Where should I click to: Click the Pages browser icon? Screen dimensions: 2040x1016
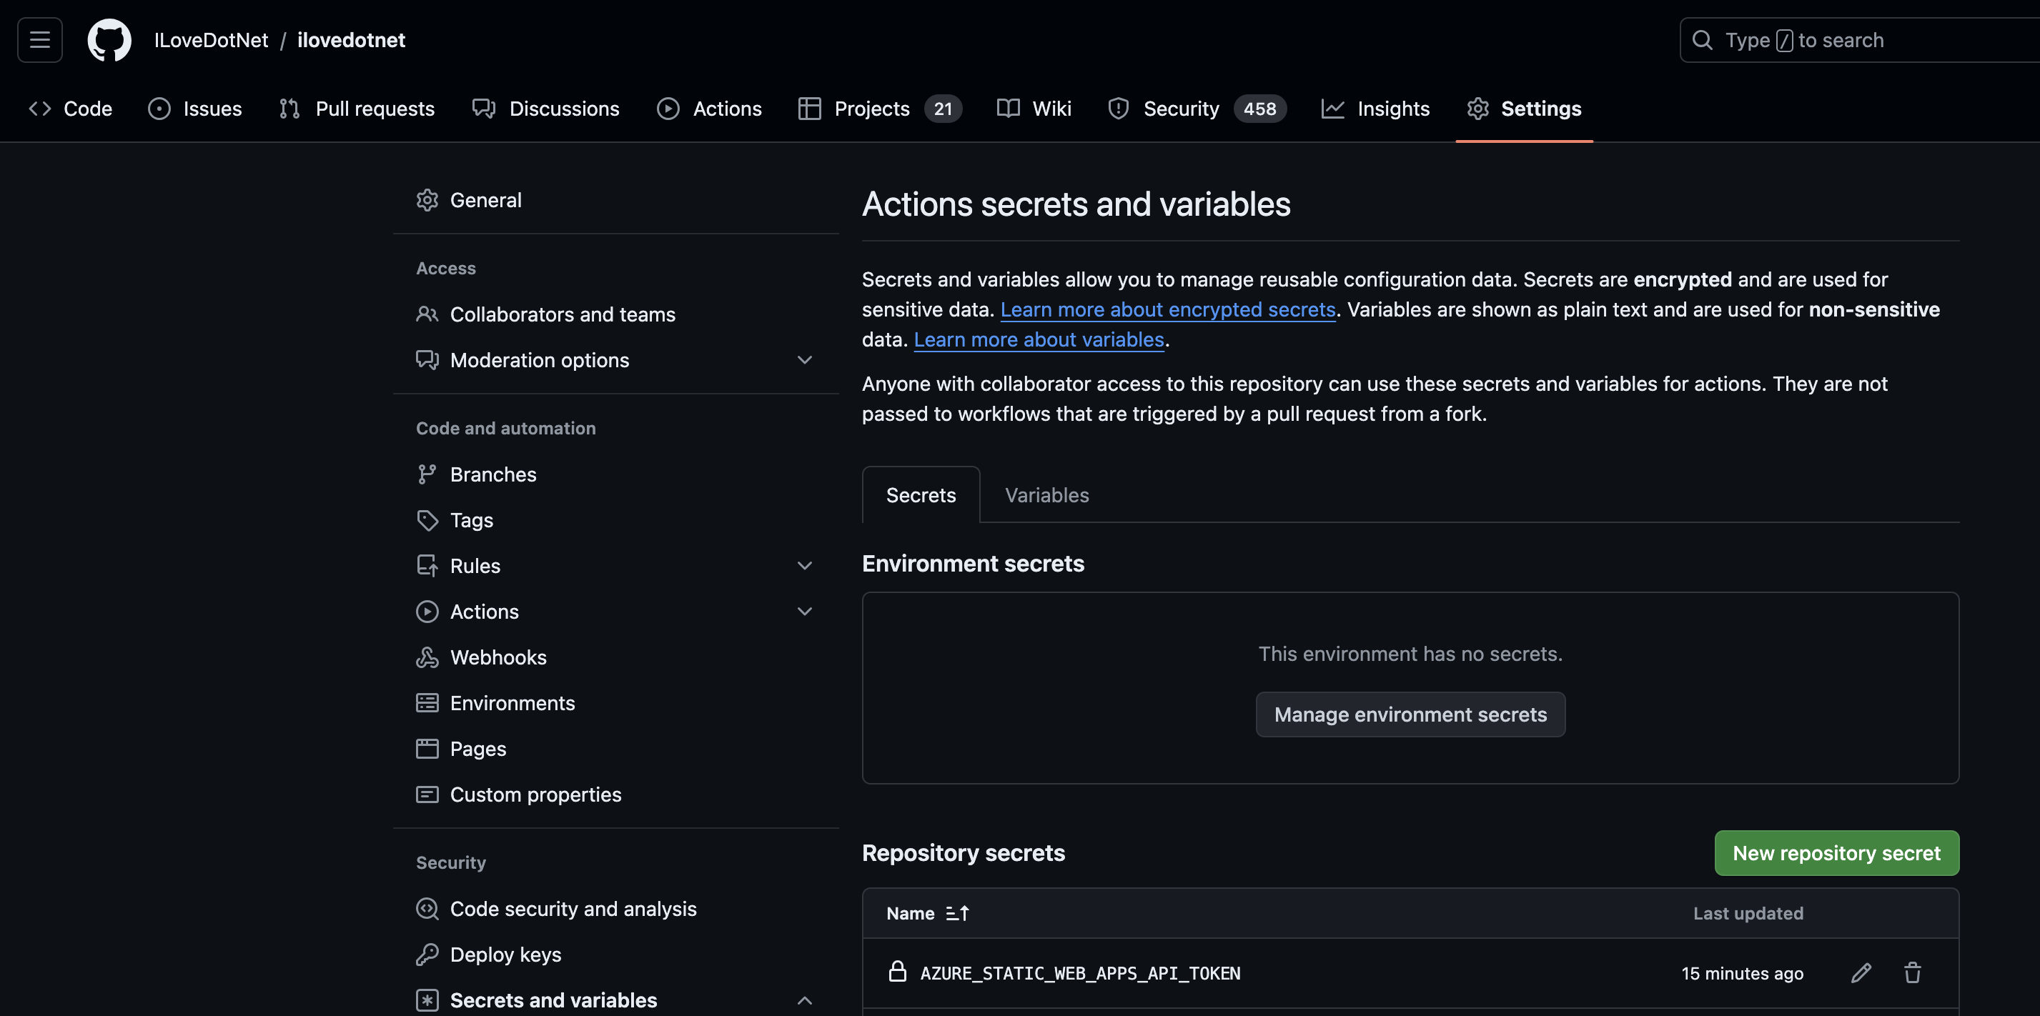(427, 749)
